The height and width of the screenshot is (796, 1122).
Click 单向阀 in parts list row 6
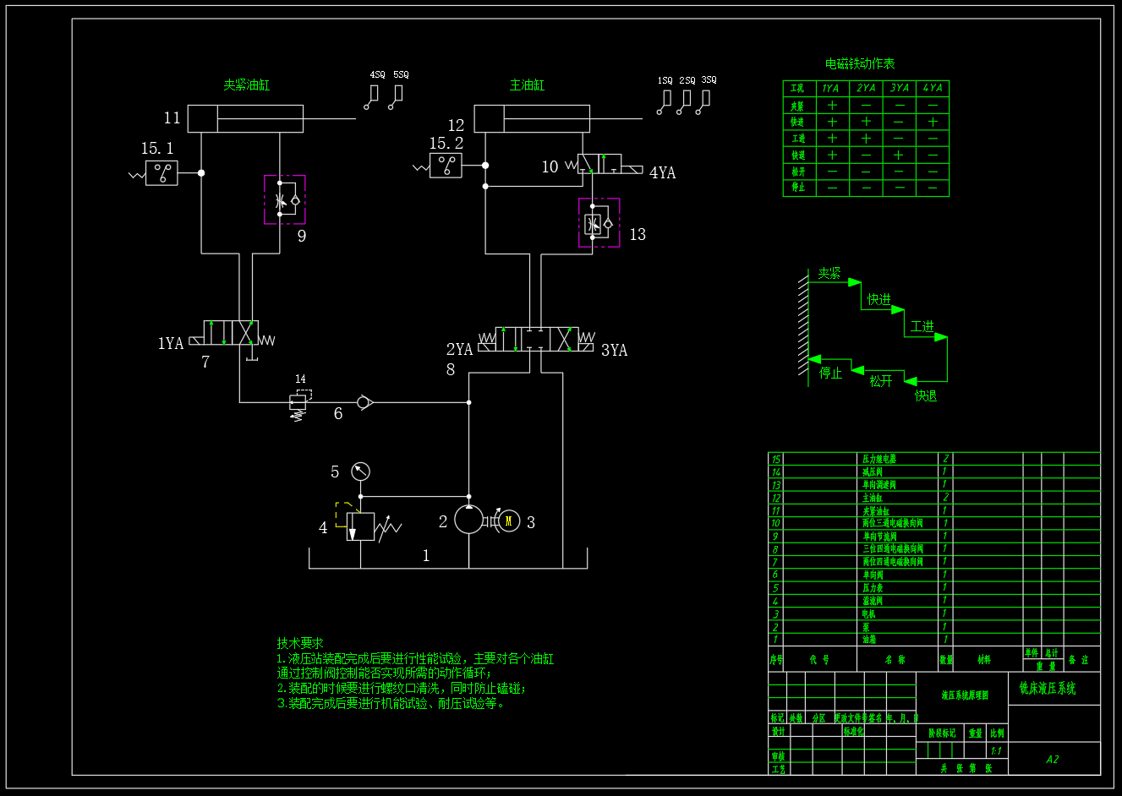[873, 575]
